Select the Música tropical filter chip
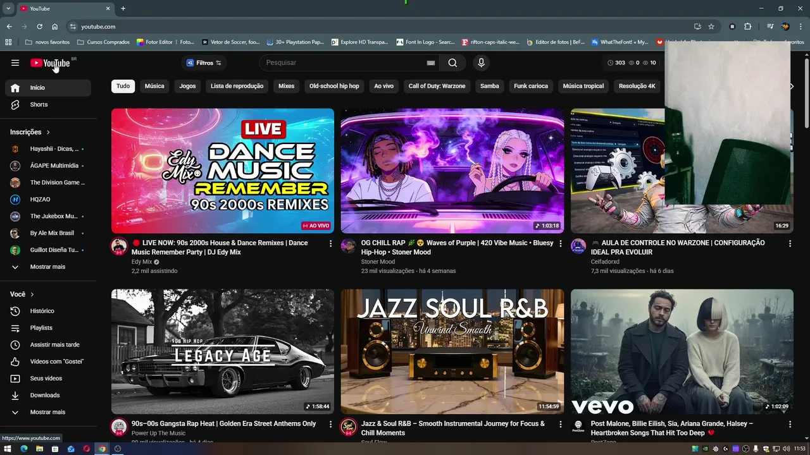The height and width of the screenshot is (455, 810). (x=583, y=86)
